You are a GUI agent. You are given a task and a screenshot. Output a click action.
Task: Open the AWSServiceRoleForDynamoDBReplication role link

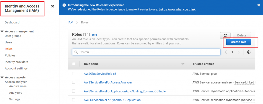tap(112, 100)
